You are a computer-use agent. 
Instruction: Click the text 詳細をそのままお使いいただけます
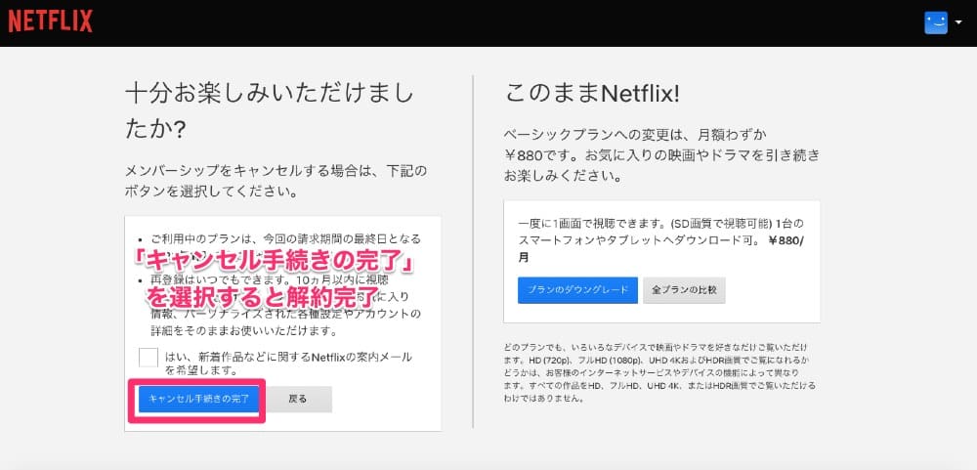pyautogui.click(x=245, y=329)
